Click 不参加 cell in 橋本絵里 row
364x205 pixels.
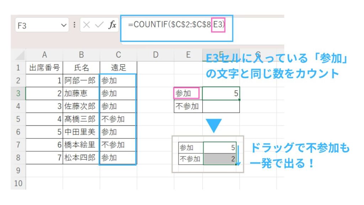(x=118, y=145)
